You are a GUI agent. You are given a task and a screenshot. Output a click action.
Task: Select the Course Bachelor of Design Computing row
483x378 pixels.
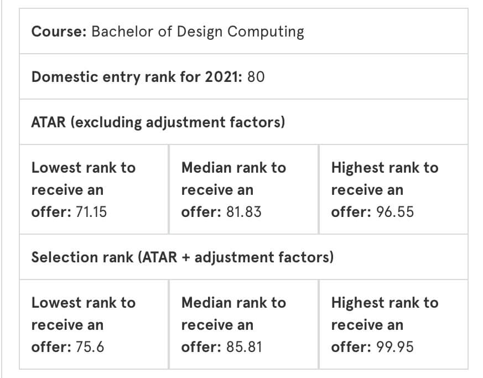coord(243,31)
